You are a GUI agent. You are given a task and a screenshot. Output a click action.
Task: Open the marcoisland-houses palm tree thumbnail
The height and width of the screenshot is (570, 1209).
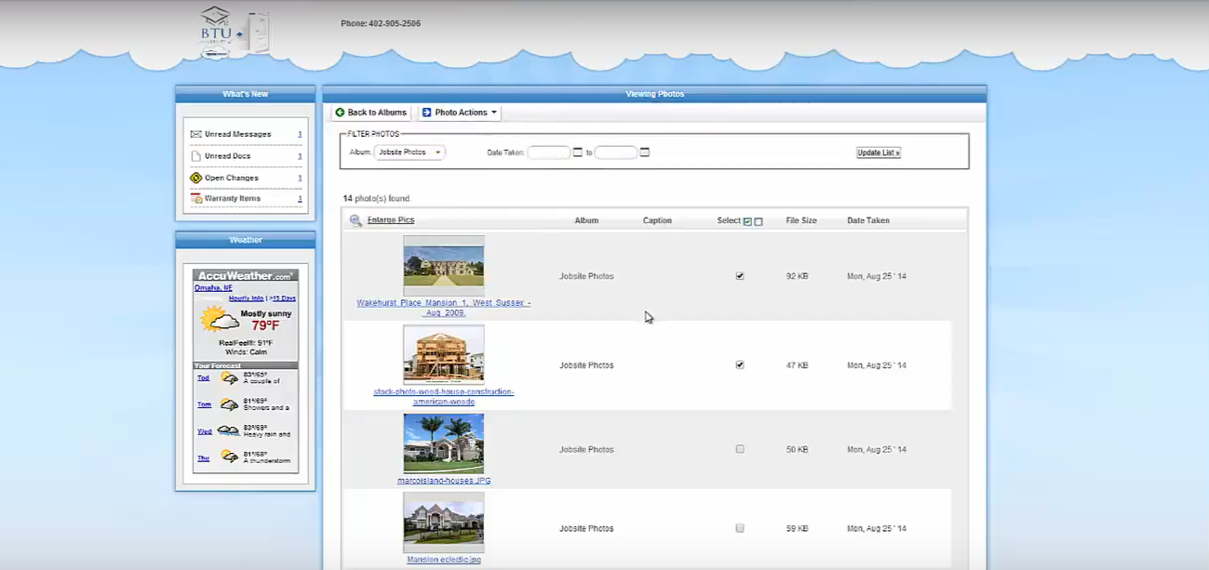[x=443, y=444]
